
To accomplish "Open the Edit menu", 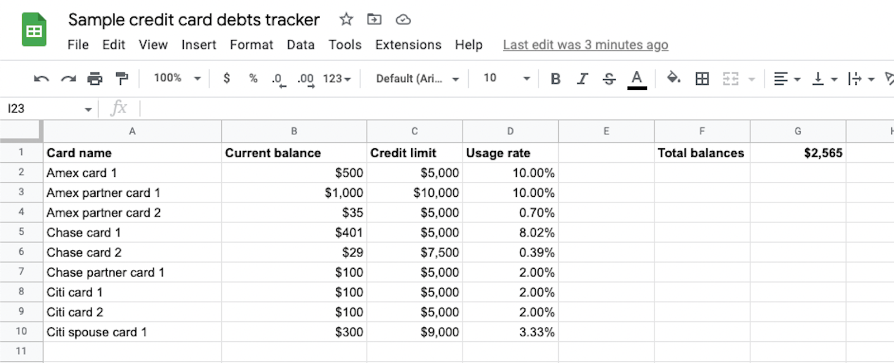I will coord(113,45).
